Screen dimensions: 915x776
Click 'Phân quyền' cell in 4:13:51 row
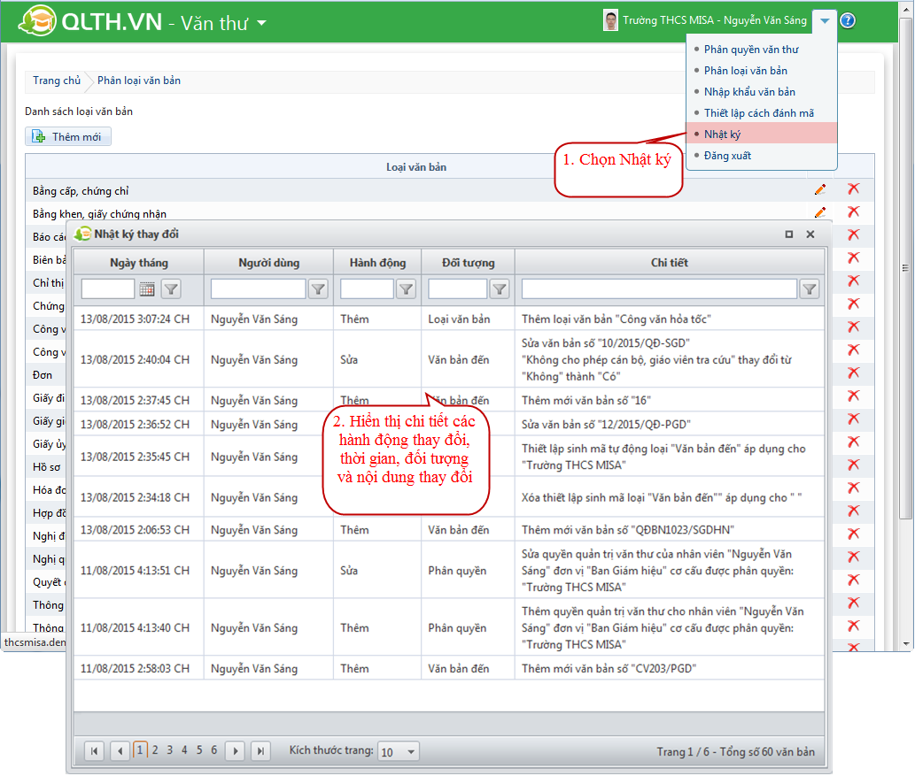(457, 571)
